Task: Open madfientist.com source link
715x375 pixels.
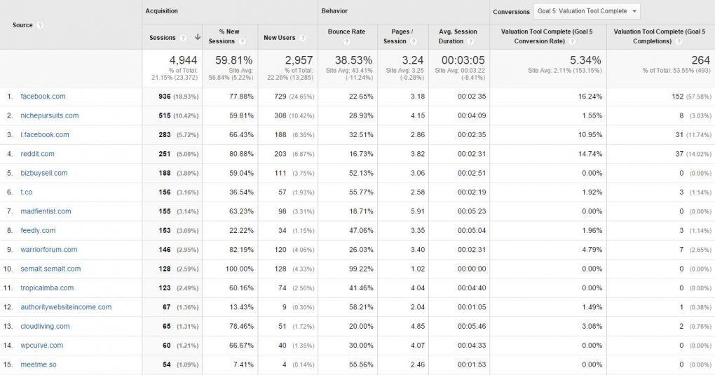Action: [46, 211]
